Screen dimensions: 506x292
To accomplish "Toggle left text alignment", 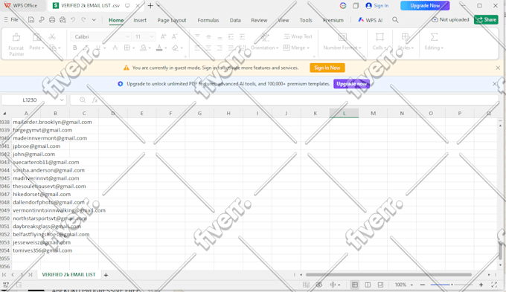I will (x=197, y=48).
